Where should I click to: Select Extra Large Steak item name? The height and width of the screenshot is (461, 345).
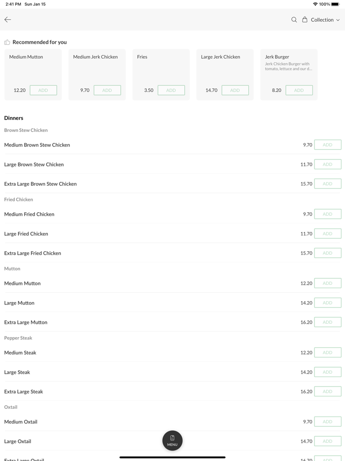coord(24,392)
